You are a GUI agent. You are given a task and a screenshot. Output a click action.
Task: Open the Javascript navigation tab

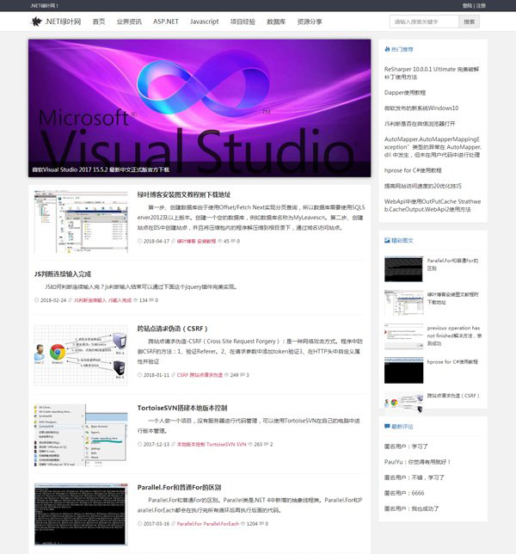204,22
